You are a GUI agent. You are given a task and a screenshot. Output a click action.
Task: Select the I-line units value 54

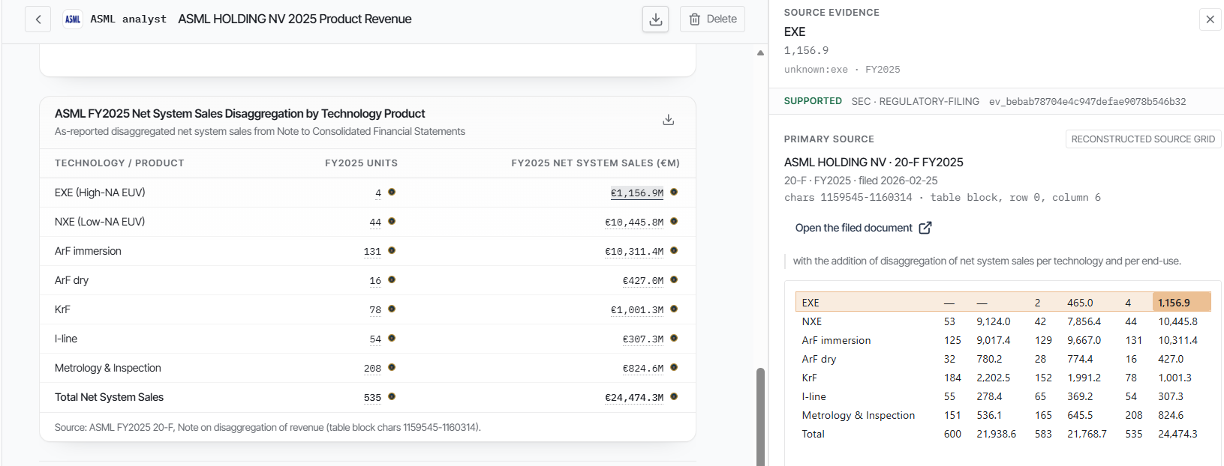click(x=375, y=339)
